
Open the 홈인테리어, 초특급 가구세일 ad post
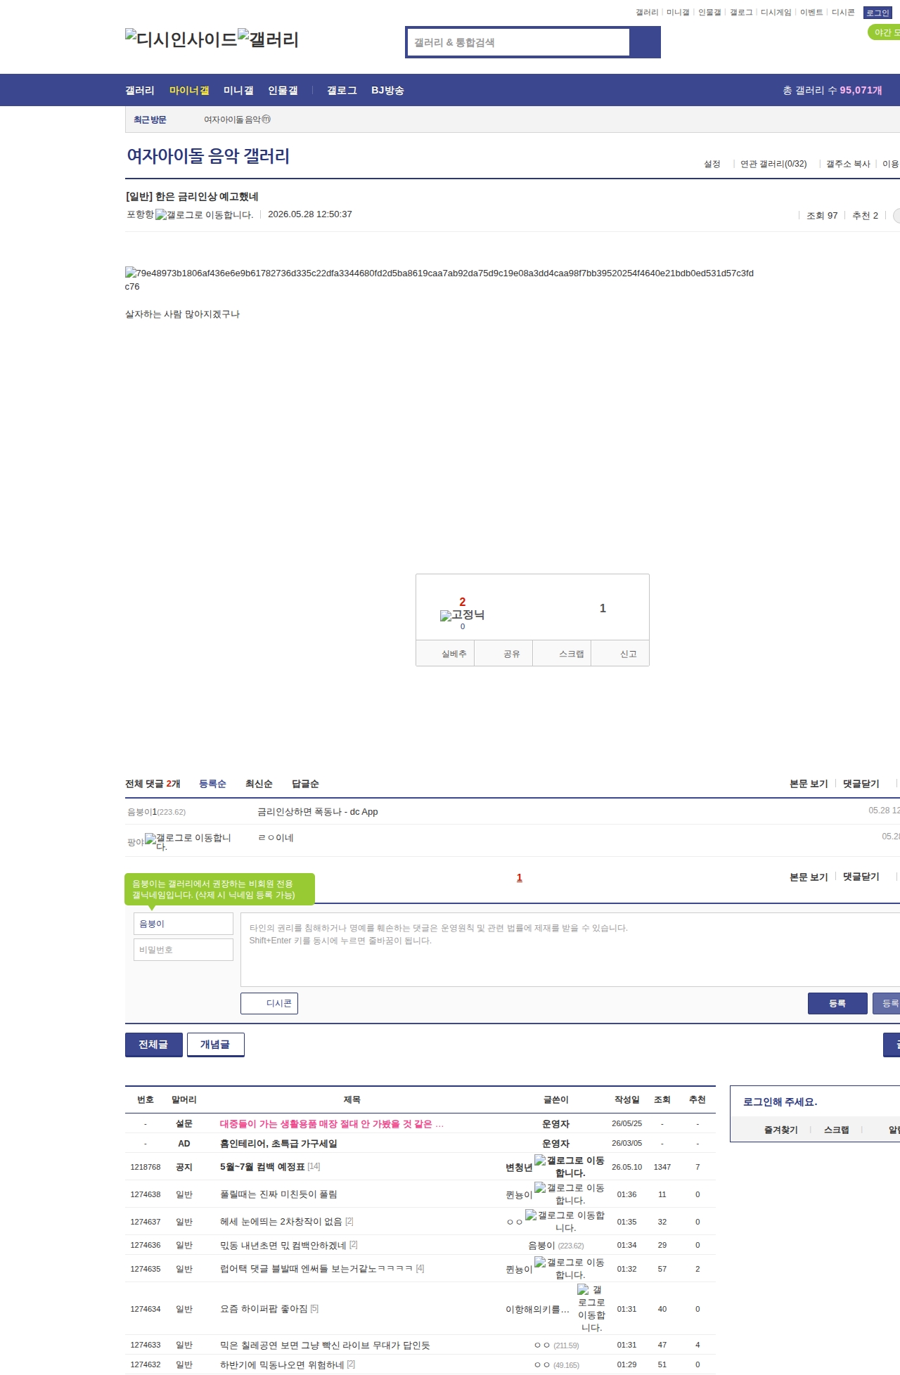(x=278, y=1144)
